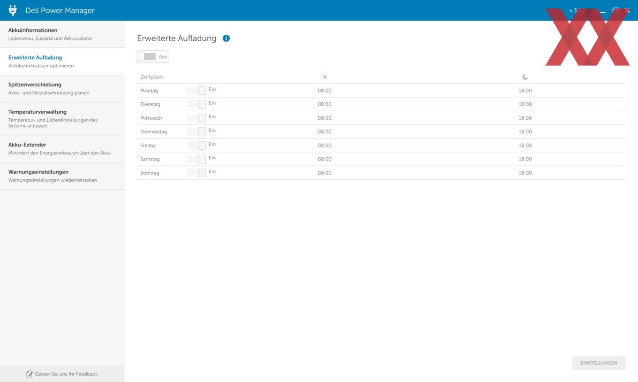Click the Montag 18:00 end time
This screenshot has height=382, width=638.
[x=525, y=91]
